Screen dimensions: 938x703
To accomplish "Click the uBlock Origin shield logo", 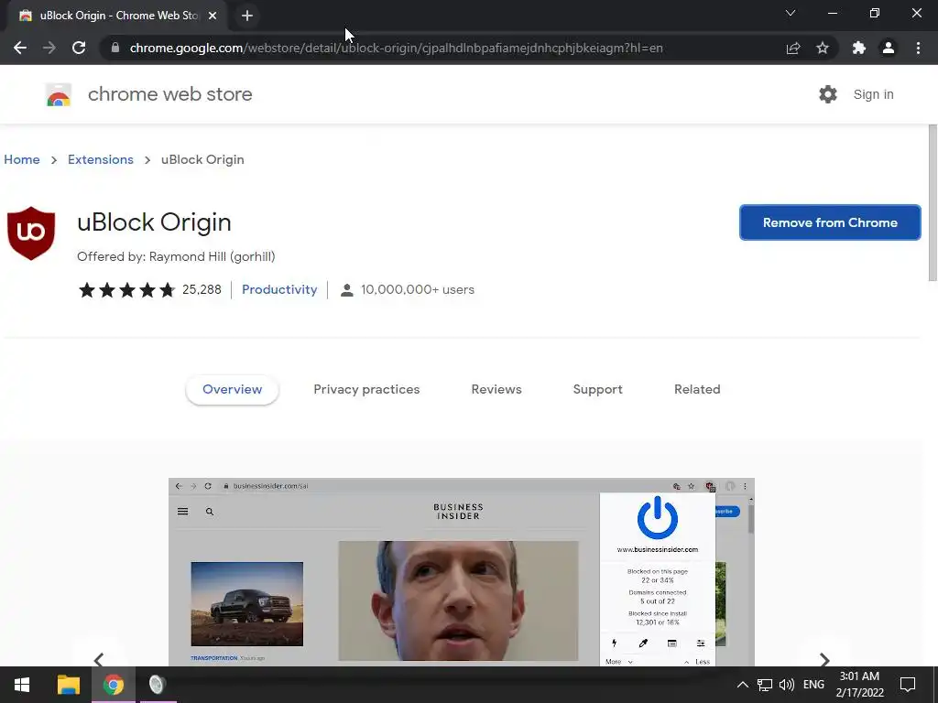I will [31, 233].
